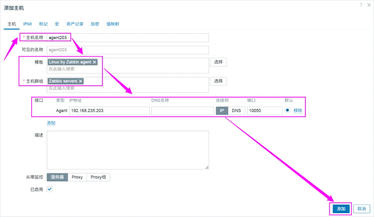Open the 值映射 tab

(x=113, y=24)
